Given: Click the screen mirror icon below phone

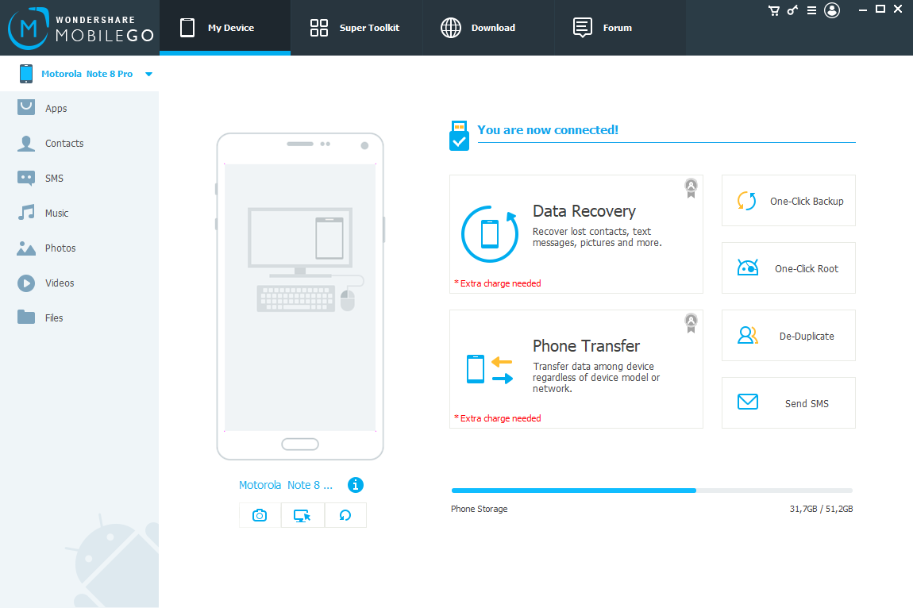Looking at the screenshot, I should [x=302, y=515].
